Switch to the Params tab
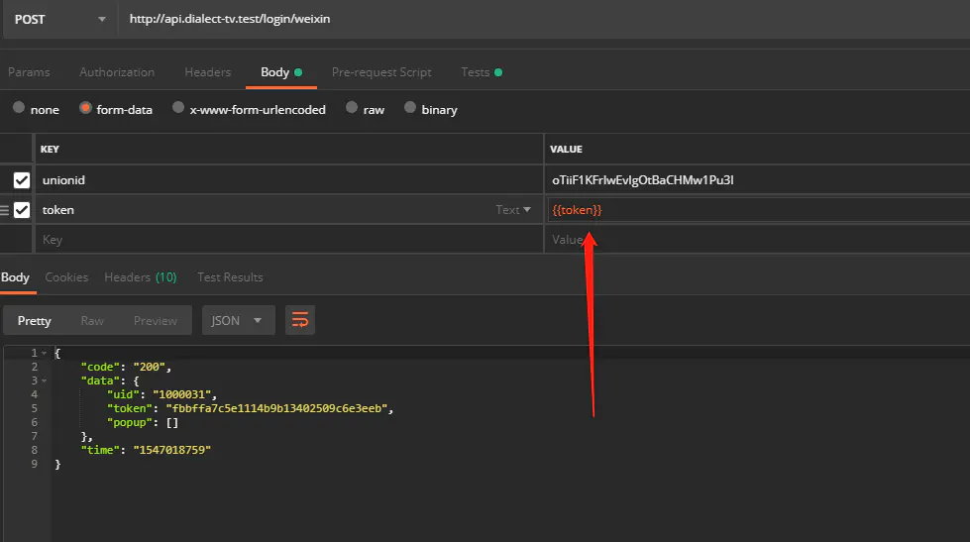The width and height of the screenshot is (970, 542). [29, 72]
